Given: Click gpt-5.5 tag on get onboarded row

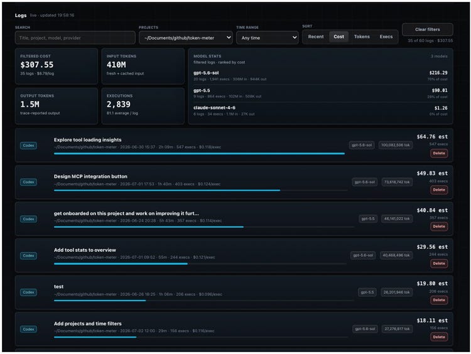Looking at the screenshot, I should [368, 218].
